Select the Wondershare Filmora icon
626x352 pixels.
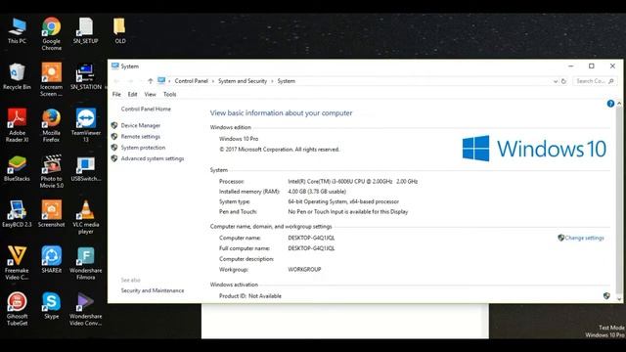[85, 263]
